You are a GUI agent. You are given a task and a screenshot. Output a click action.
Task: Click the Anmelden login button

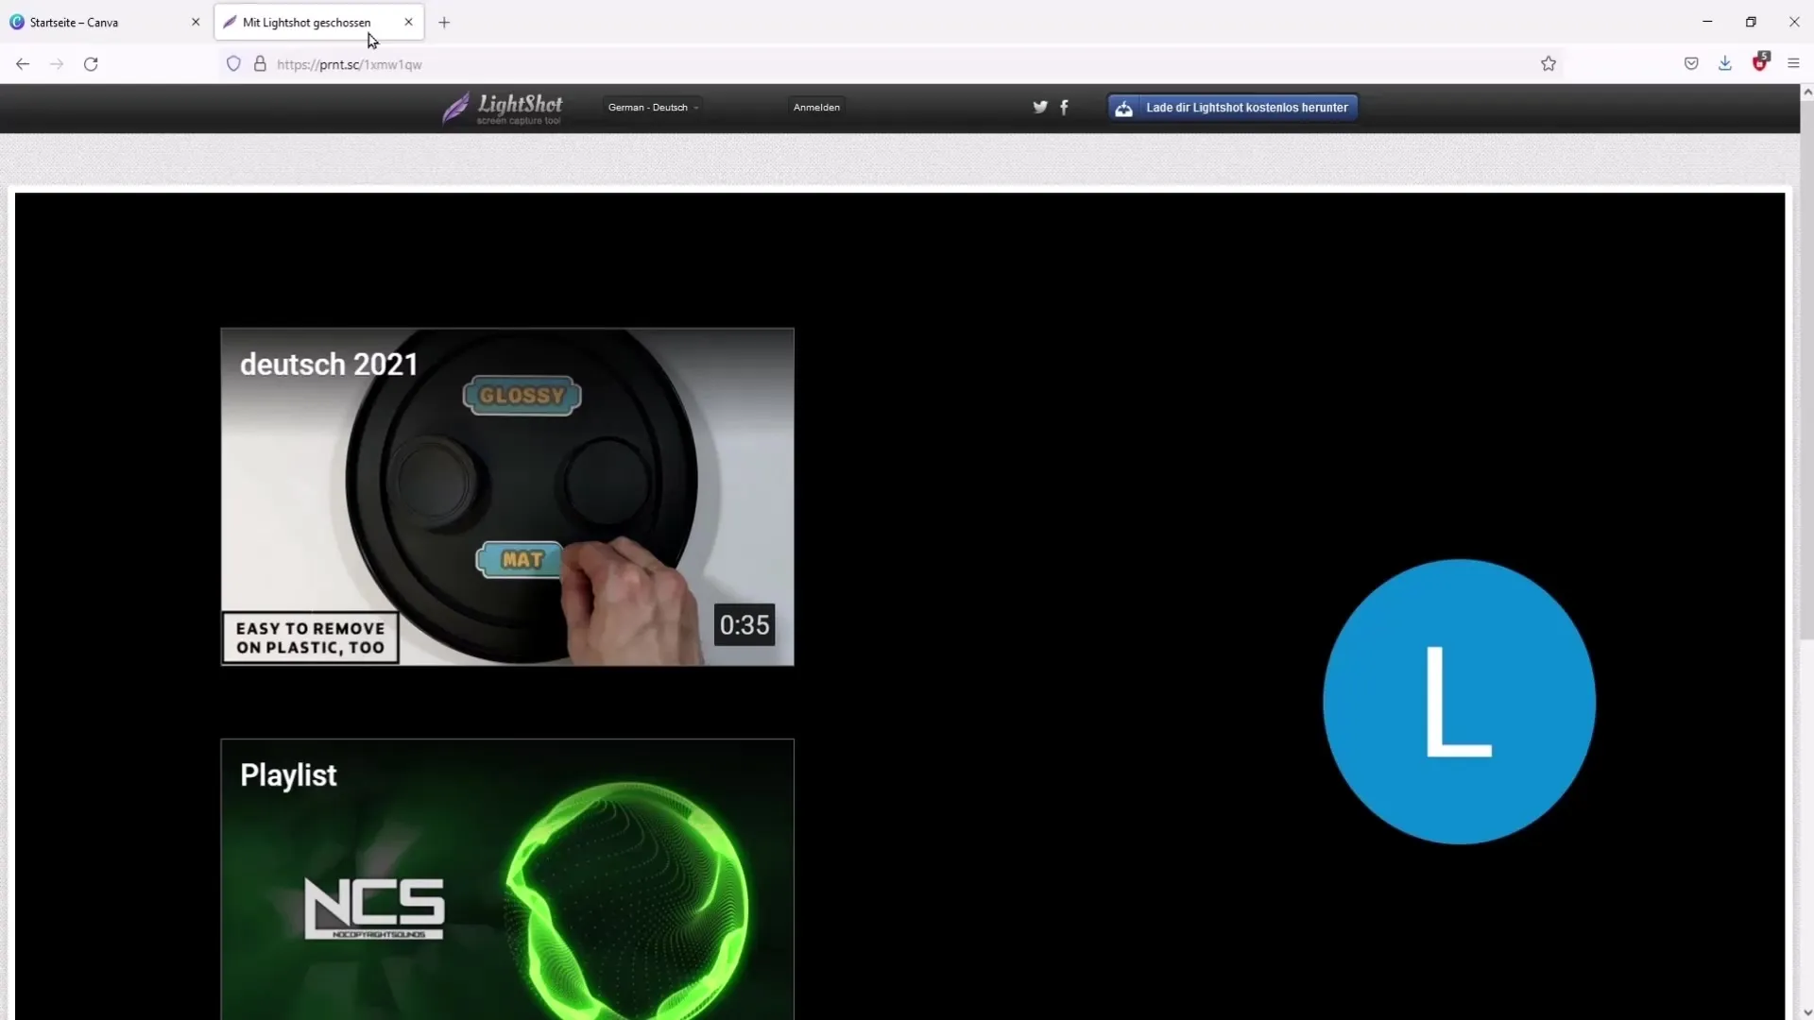816,108
